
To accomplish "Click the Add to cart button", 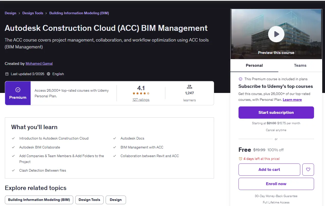I will pyautogui.click(x=269, y=170).
